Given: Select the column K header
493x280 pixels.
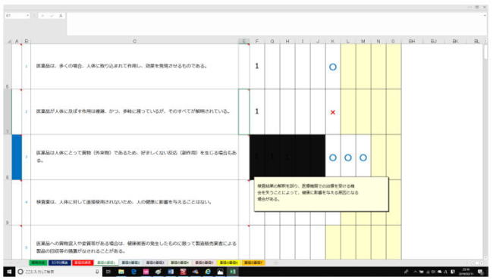Looking at the screenshot, I should pyautogui.click(x=333, y=42).
